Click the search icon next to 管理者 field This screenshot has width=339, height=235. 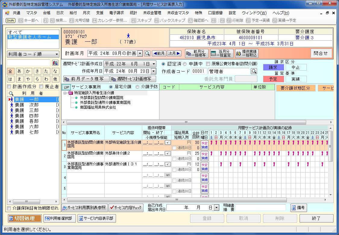(x=254, y=71)
